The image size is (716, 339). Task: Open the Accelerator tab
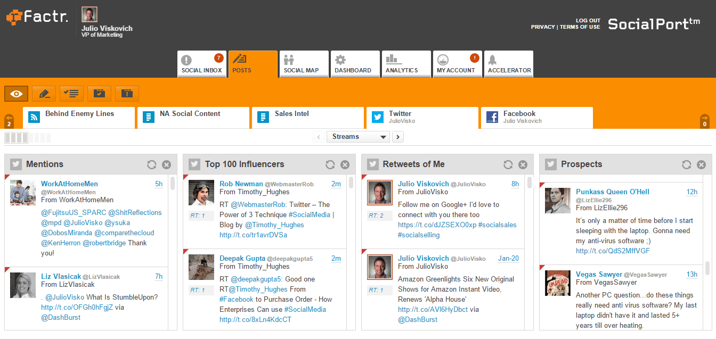click(509, 64)
